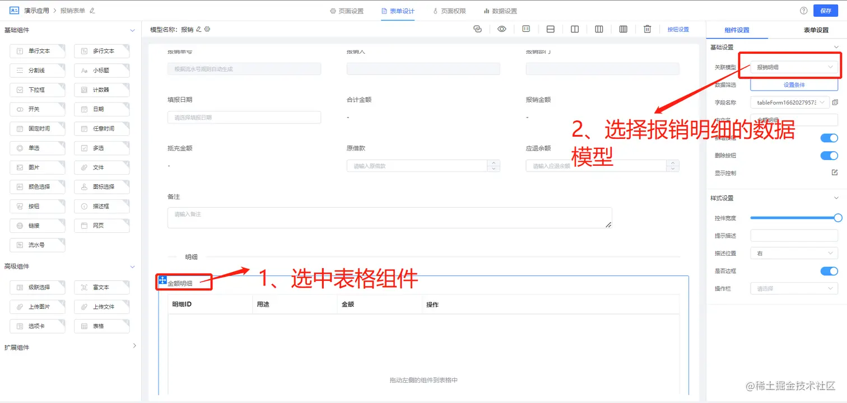
Task: Click the eye preview icon
Action: tap(502, 29)
